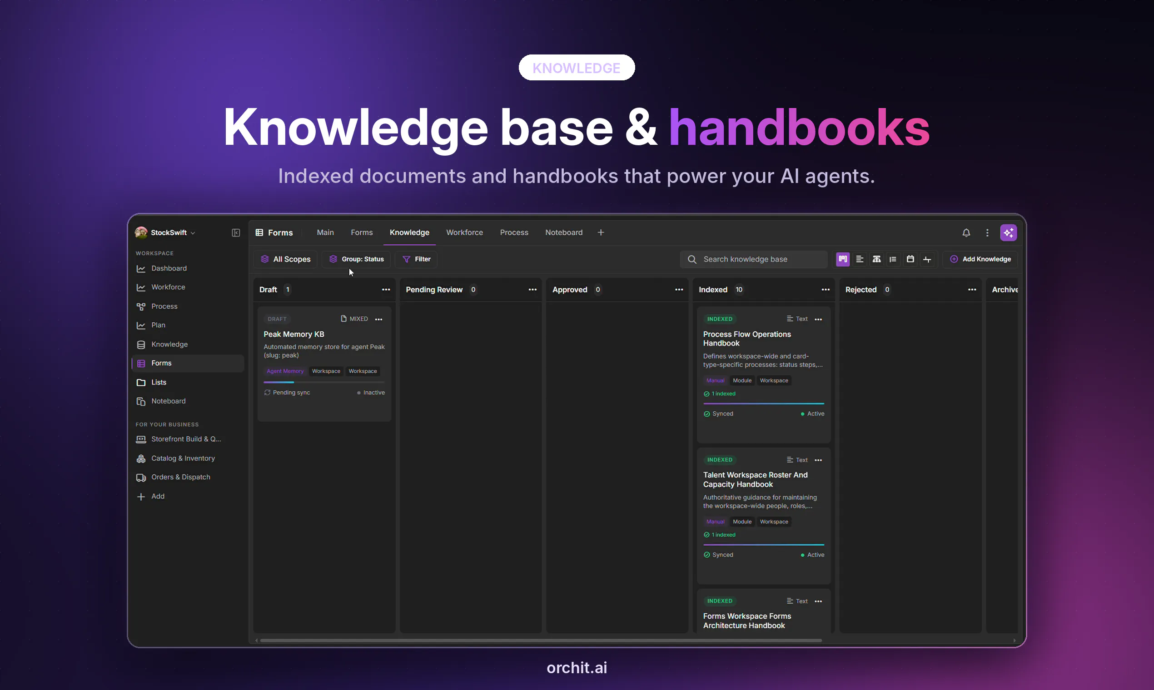Open Catalog & Inventory in the sidebar
1154x690 pixels.
[x=188, y=458]
